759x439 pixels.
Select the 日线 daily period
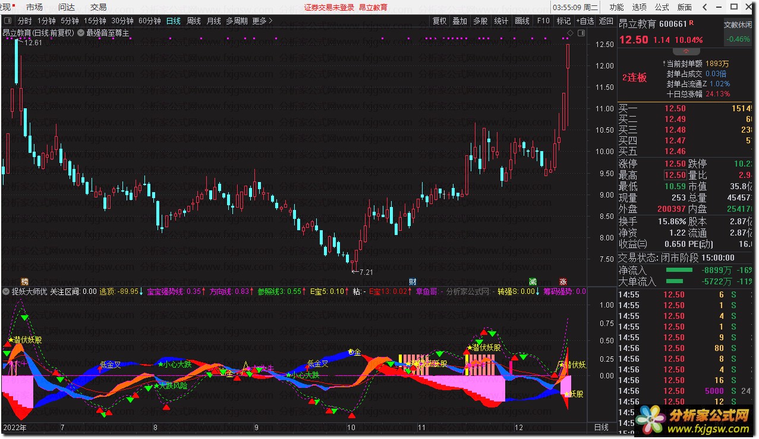[174, 21]
